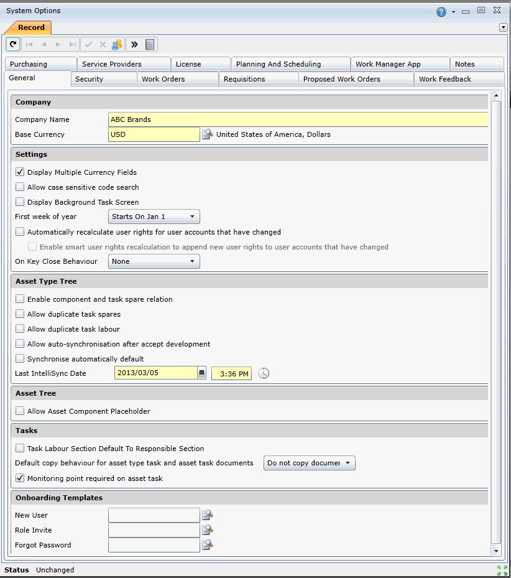Screen dimensions: 511x578
Task: Click the Unchanged status text
Action: [x=55, y=570]
